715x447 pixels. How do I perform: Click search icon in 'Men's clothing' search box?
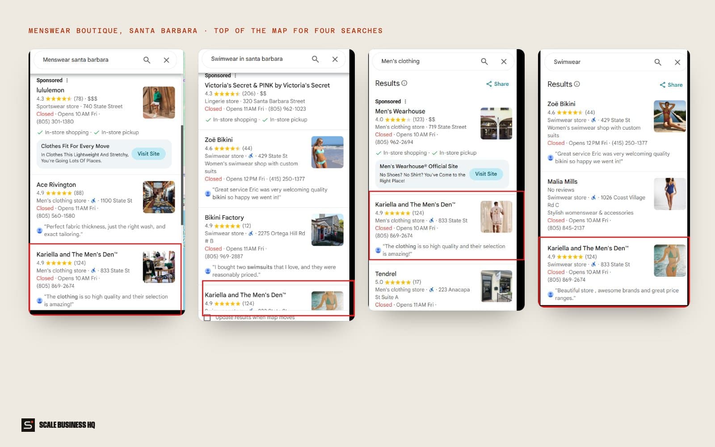click(484, 61)
